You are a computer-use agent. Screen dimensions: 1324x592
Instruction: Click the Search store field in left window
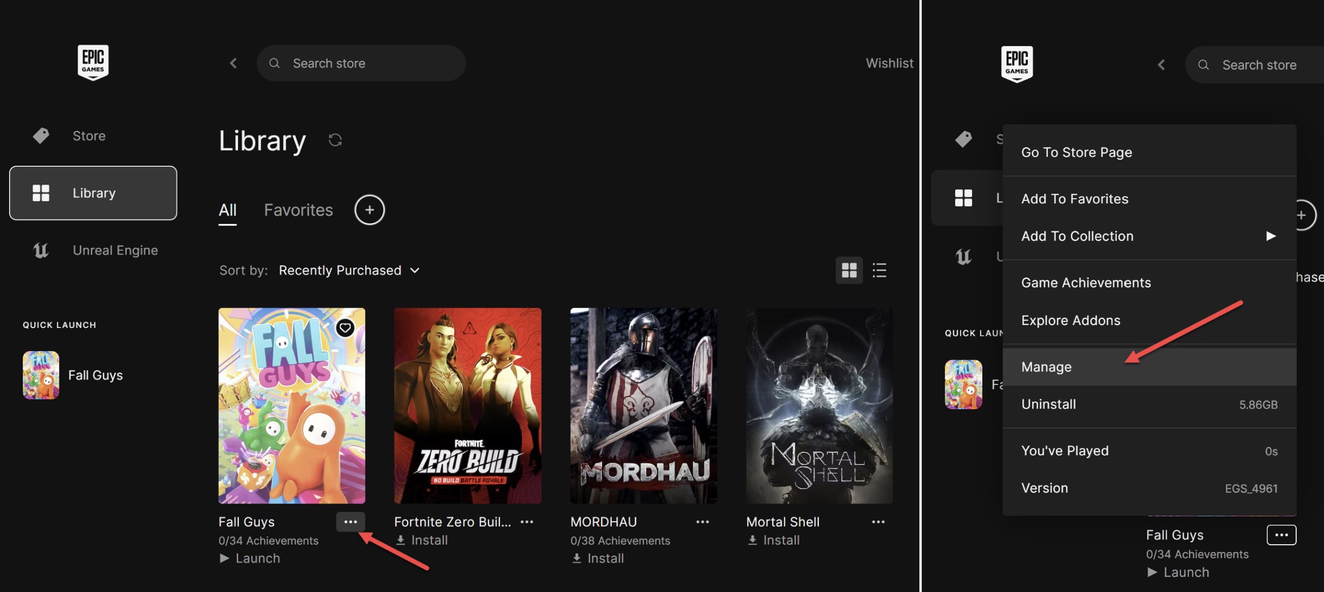click(x=361, y=63)
